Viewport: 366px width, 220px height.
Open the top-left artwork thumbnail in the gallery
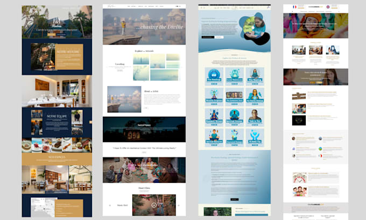tap(141, 59)
